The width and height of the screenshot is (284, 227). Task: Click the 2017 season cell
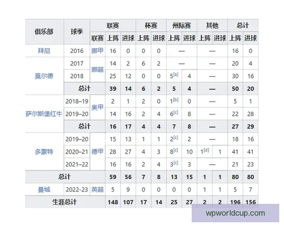point(77,63)
